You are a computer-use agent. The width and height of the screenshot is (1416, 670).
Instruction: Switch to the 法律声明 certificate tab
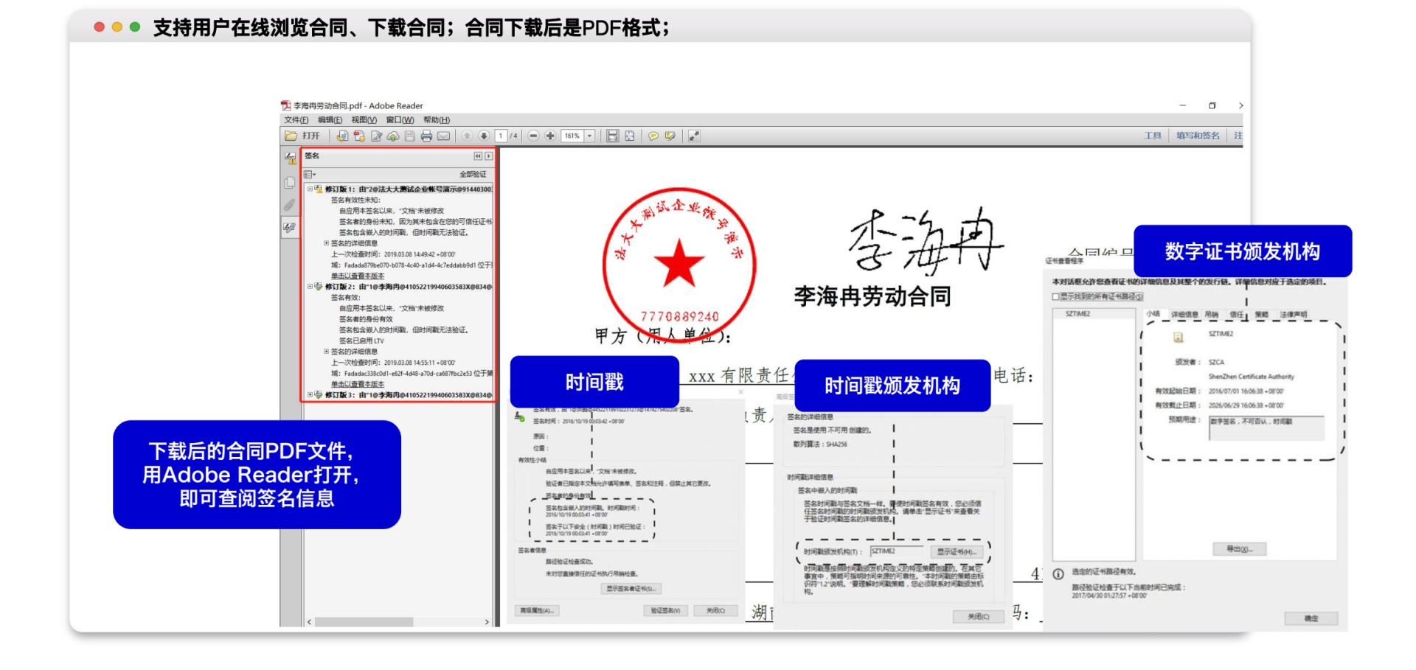(x=1294, y=315)
